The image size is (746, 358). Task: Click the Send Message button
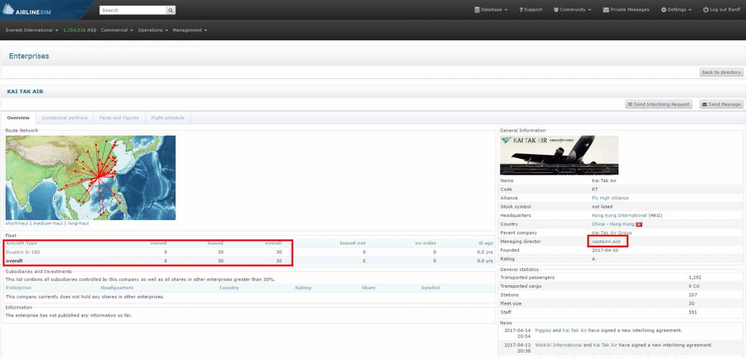721,104
